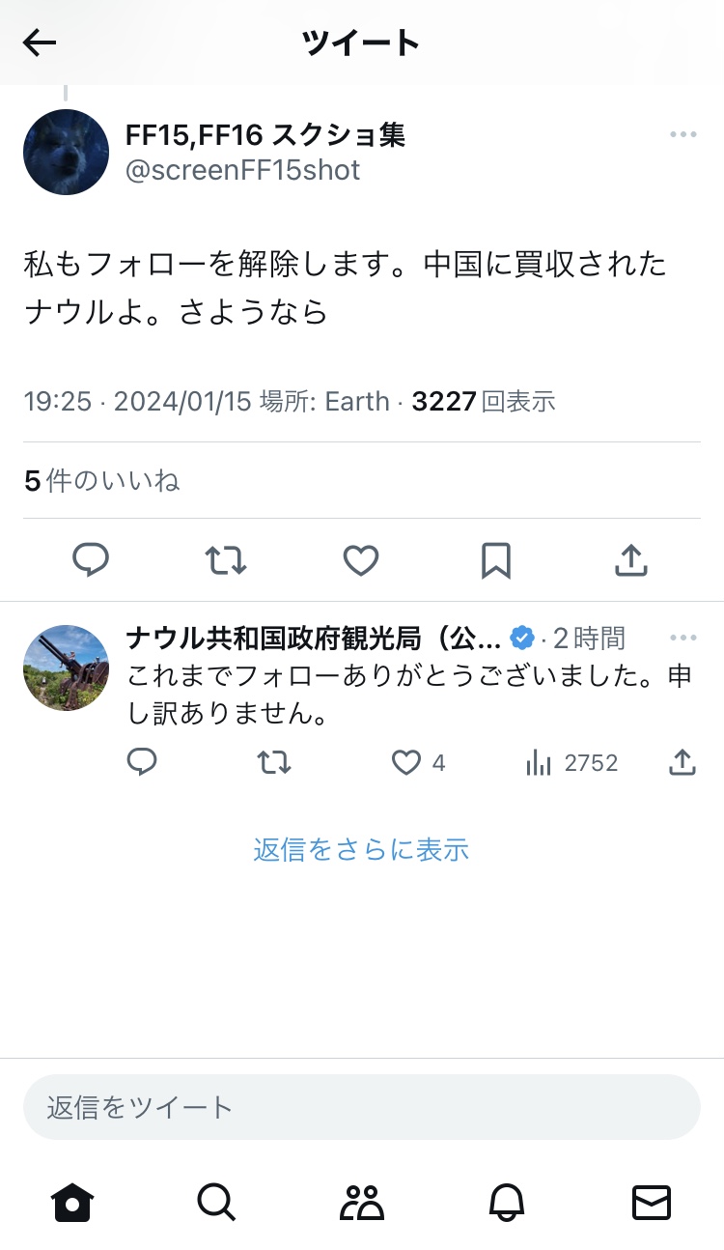Retweet the main tweet
This screenshot has height=1250, width=724.
click(x=226, y=559)
